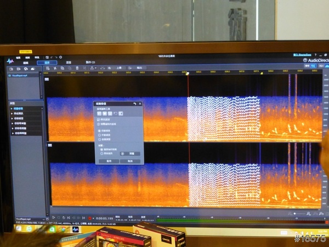Open the dropdown arrow beside Record button
This screenshot has width=329, height=247.
point(93,218)
